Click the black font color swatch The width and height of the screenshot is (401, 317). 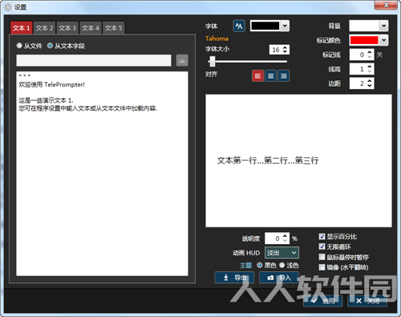(265, 26)
